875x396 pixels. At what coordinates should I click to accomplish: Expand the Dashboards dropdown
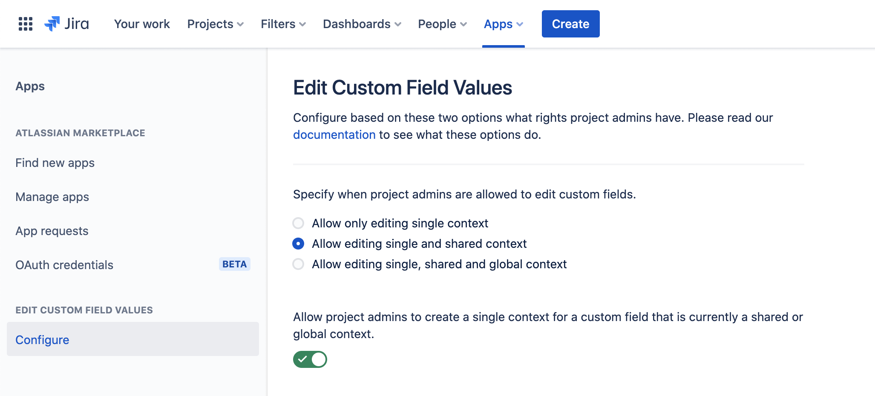[x=362, y=24]
